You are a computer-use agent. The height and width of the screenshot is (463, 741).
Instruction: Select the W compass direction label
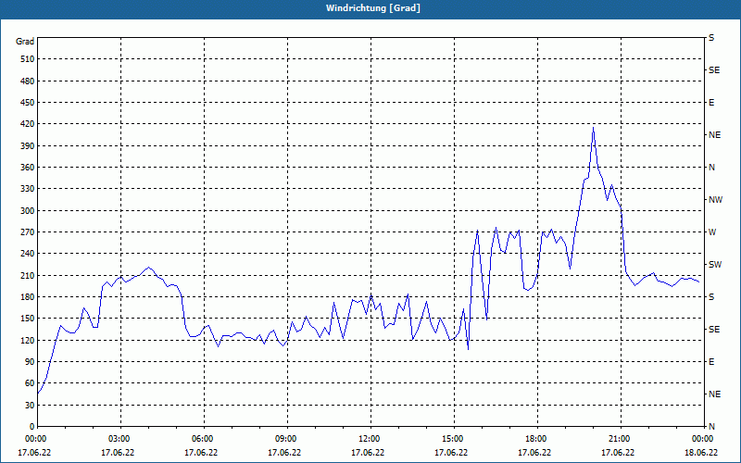coord(712,231)
